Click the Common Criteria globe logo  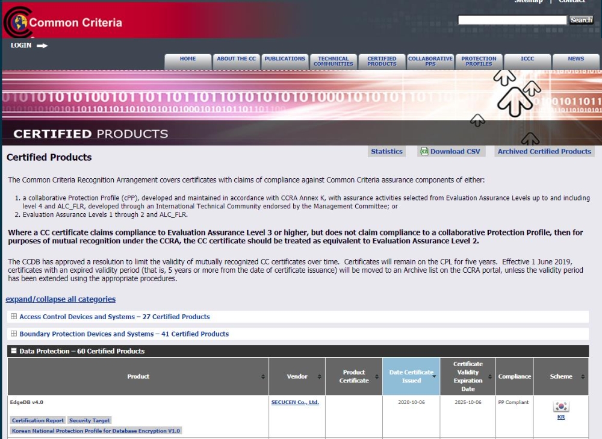click(16, 22)
